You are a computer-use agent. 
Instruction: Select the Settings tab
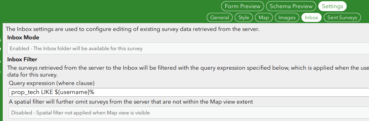point(332,6)
